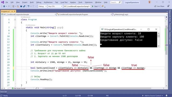
Task: Open the Any CPU platform dropdown
Action: click(x=55, y=6)
